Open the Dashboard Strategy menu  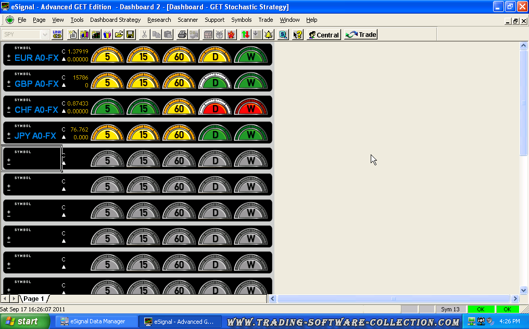pyautogui.click(x=115, y=20)
